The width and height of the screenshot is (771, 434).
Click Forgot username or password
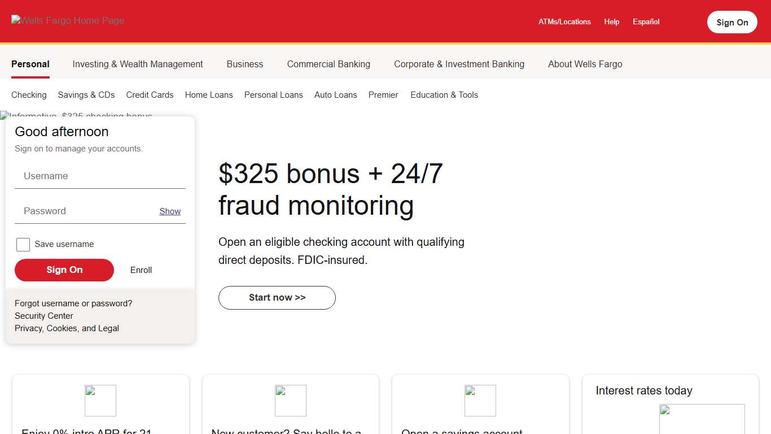point(73,303)
